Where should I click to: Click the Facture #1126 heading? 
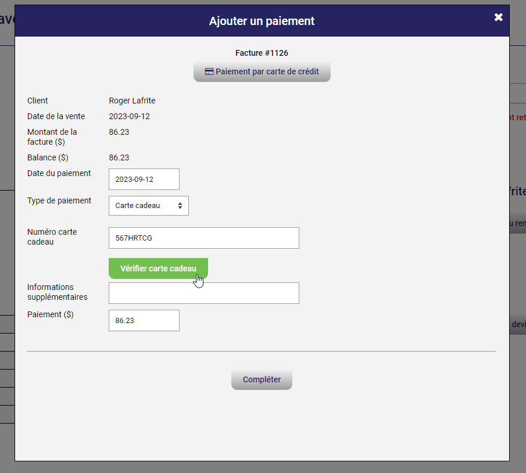[262, 53]
